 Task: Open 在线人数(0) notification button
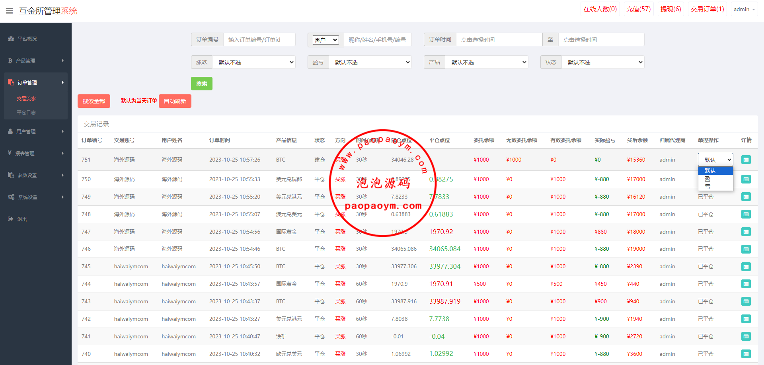[x=600, y=9]
